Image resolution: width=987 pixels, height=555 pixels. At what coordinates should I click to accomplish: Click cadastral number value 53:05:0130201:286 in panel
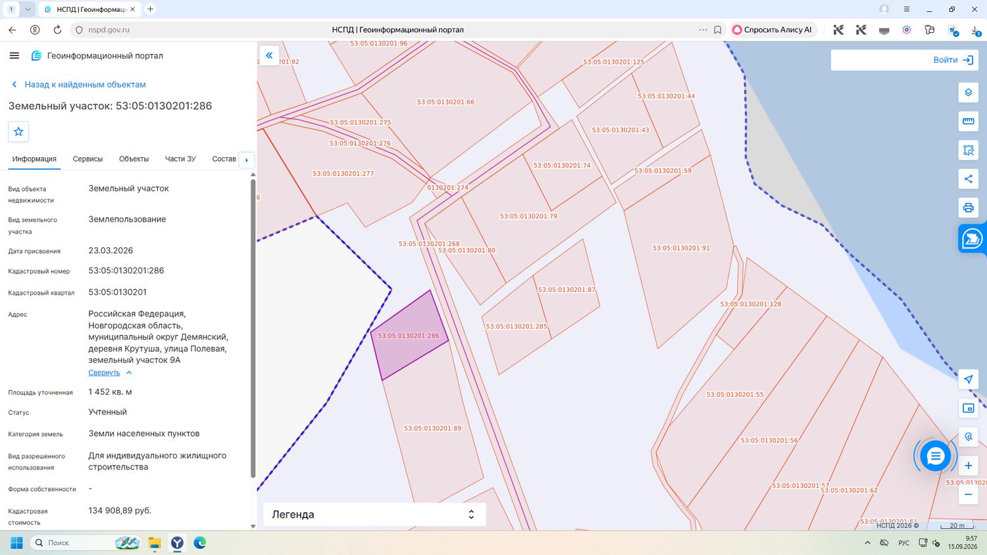coord(126,270)
